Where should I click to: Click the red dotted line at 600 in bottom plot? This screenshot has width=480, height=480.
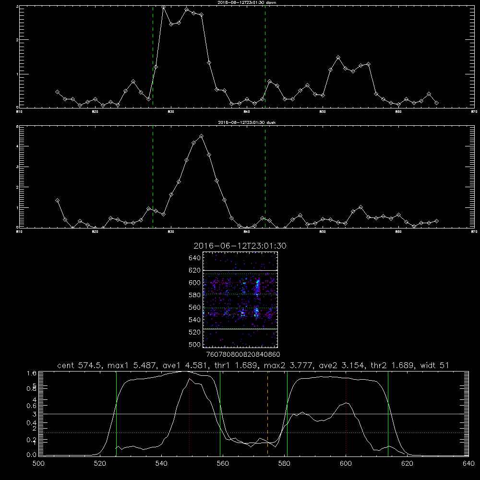[x=346, y=414]
